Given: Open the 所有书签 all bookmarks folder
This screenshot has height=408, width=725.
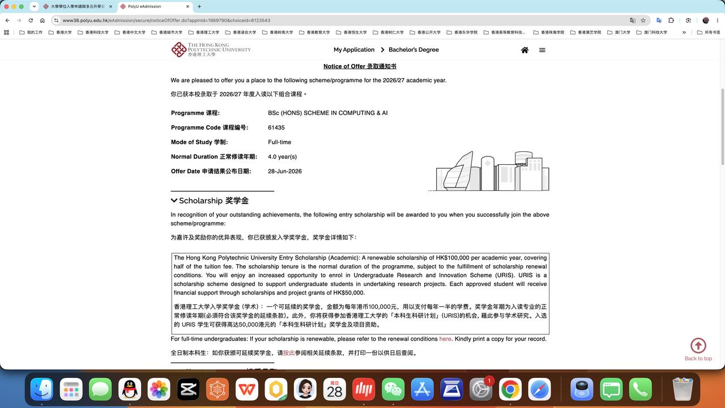Looking at the screenshot, I should point(708,32).
